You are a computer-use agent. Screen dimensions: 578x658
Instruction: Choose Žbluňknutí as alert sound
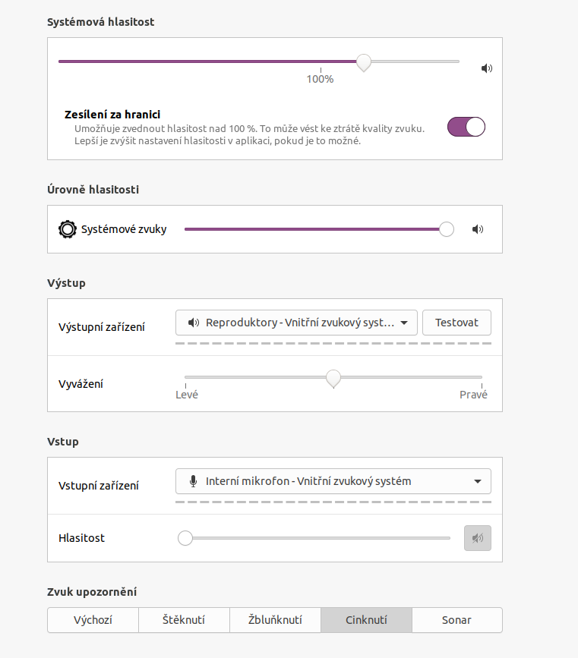(x=275, y=620)
